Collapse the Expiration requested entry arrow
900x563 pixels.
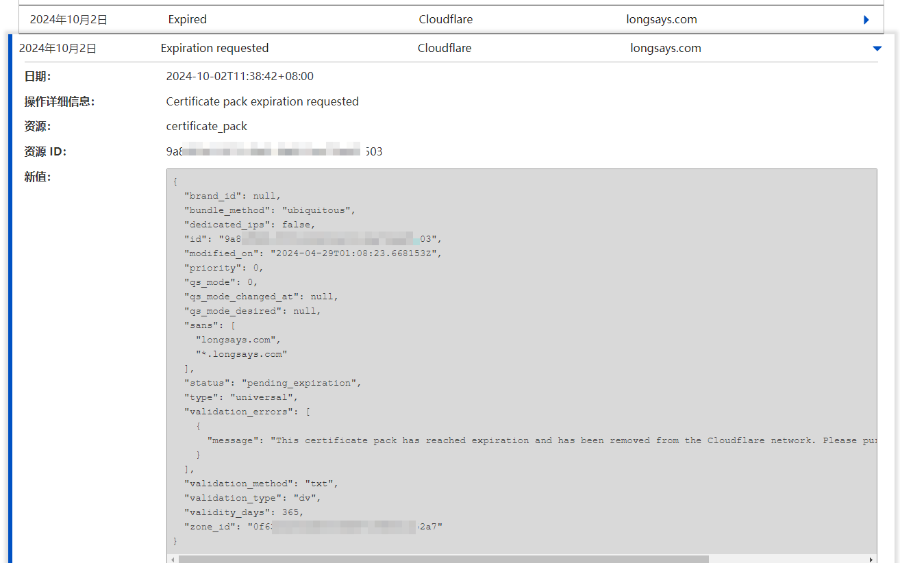(x=877, y=49)
